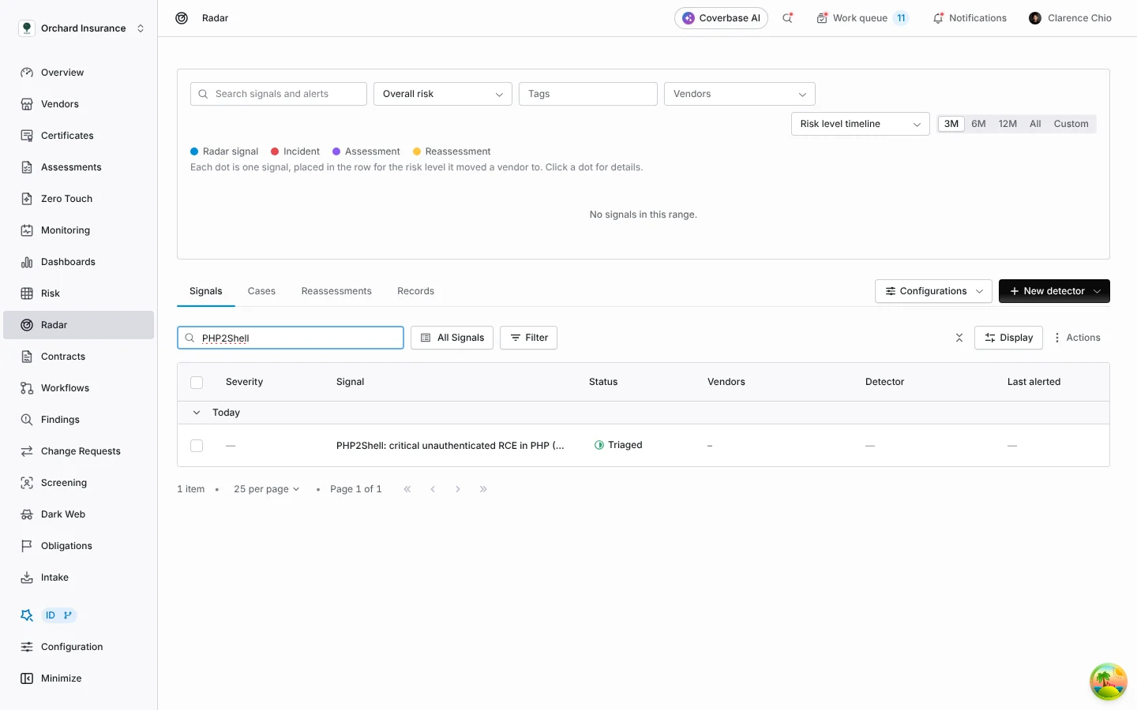This screenshot has height=710, width=1137.
Task: Open Coverbase AI assistant
Action: [721, 18]
